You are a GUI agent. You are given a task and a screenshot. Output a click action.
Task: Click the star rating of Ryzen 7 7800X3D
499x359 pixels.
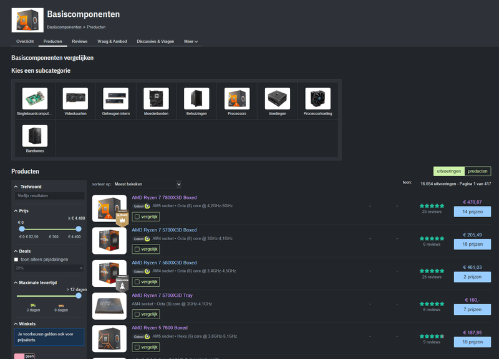(432, 206)
